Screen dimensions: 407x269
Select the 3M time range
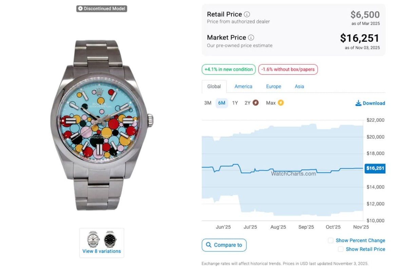tap(208, 103)
